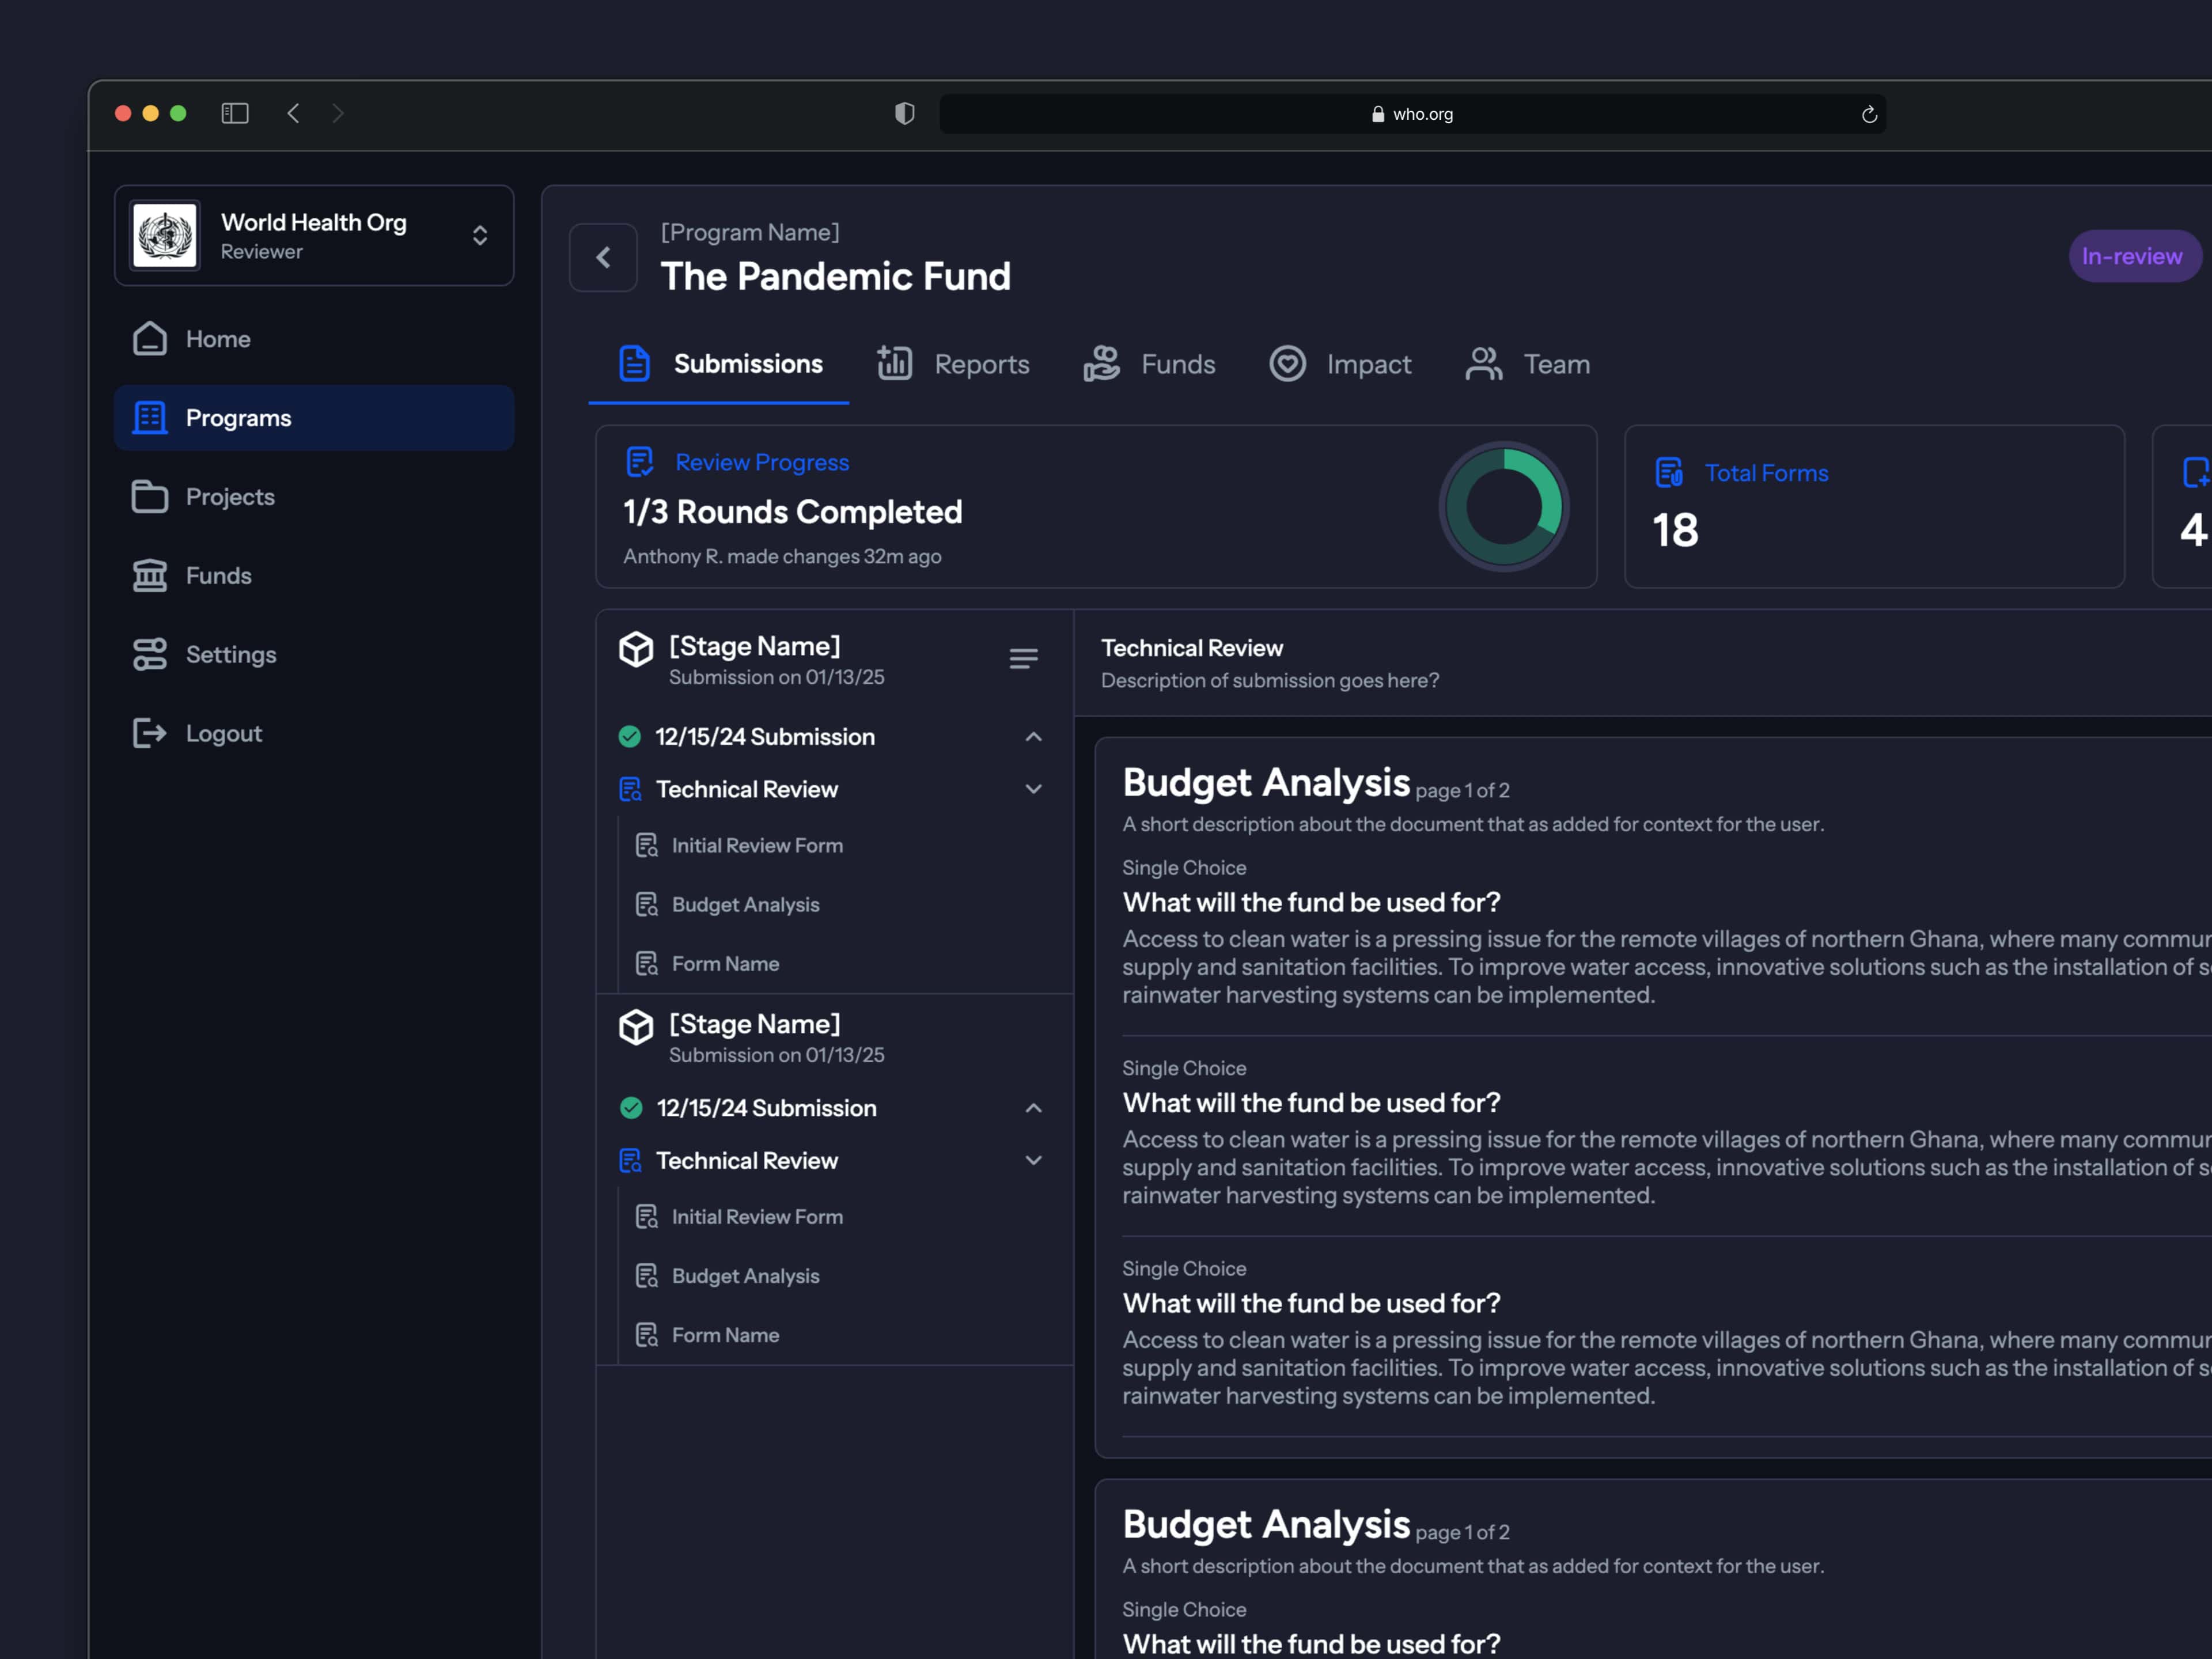Collapse the first Technical Review chevron
Image resolution: width=2212 pixels, height=1659 pixels.
[x=1034, y=790]
